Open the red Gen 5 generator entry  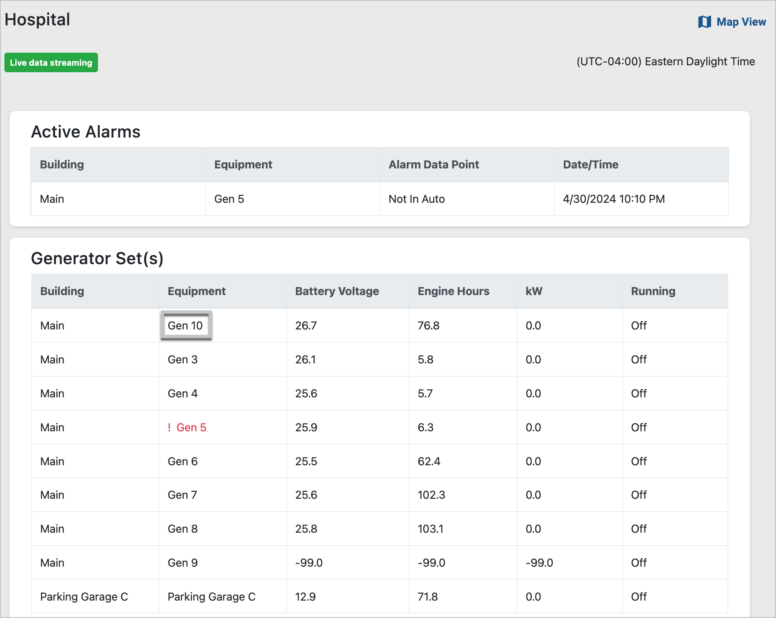(x=191, y=427)
